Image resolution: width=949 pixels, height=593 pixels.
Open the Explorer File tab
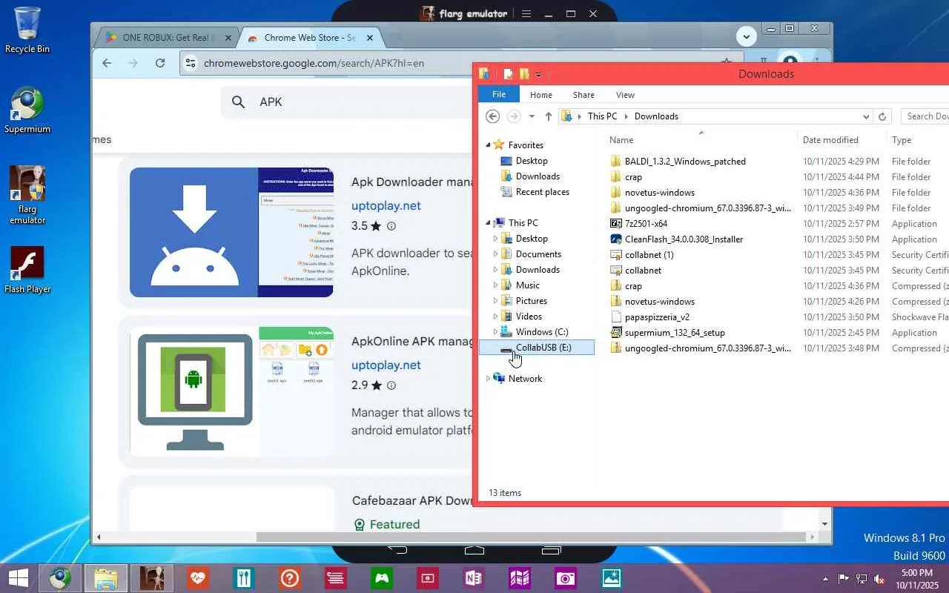pos(499,94)
